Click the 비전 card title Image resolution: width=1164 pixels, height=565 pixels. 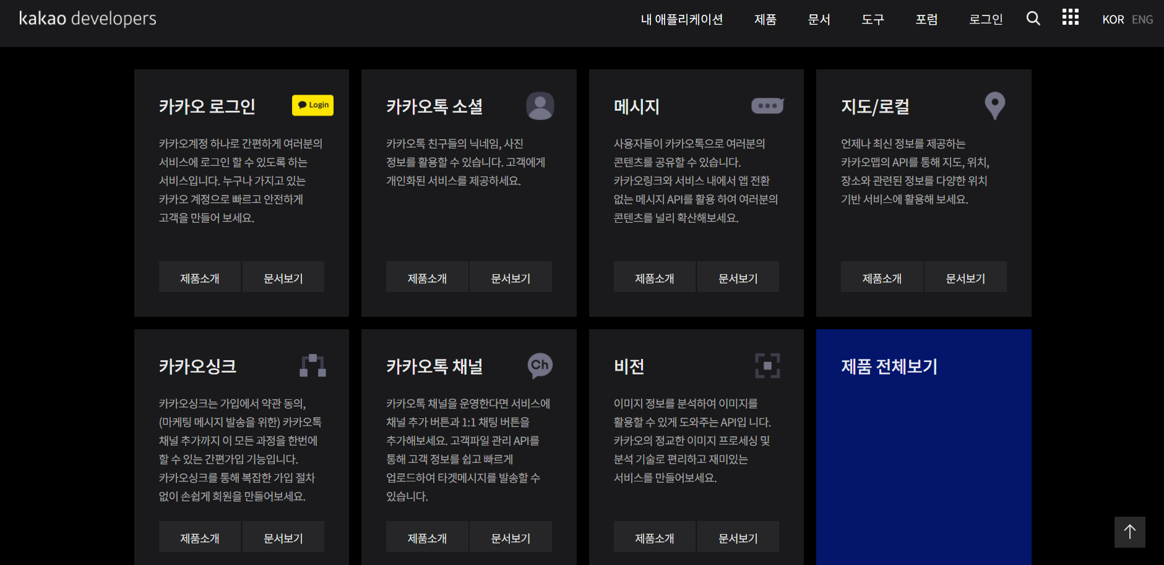tap(629, 366)
